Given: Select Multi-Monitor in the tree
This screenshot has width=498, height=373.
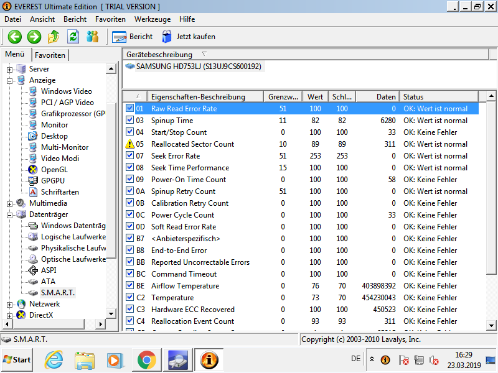Looking at the screenshot, I should click(x=65, y=147).
